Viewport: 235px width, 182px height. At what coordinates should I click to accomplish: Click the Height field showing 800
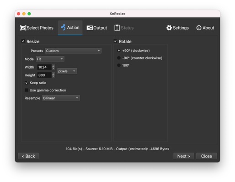(44, 75)
